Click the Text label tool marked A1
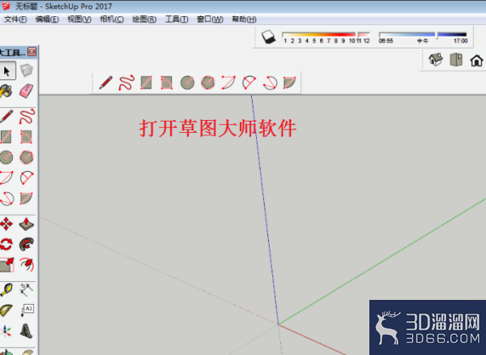 [27, 310]
